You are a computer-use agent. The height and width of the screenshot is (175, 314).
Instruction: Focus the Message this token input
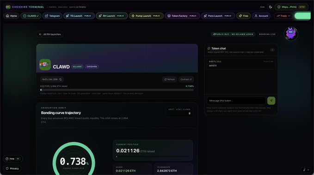pos(236,101)
